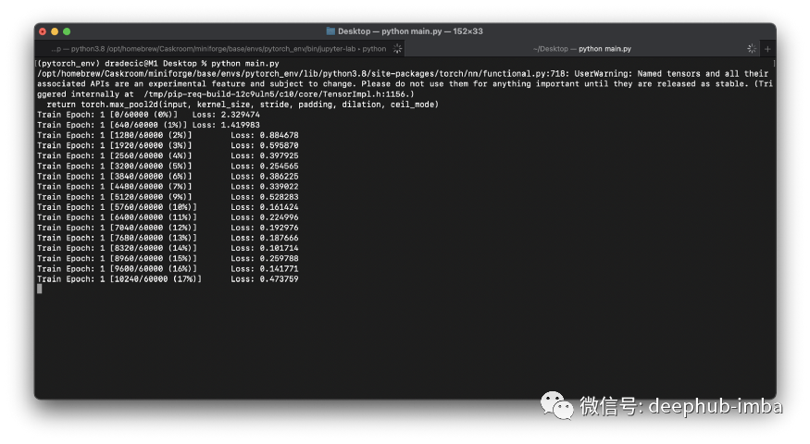The image size is (810, 444).
Task: Switch to the jupyter-lab python tab
Action: click(x=219, y=49)
